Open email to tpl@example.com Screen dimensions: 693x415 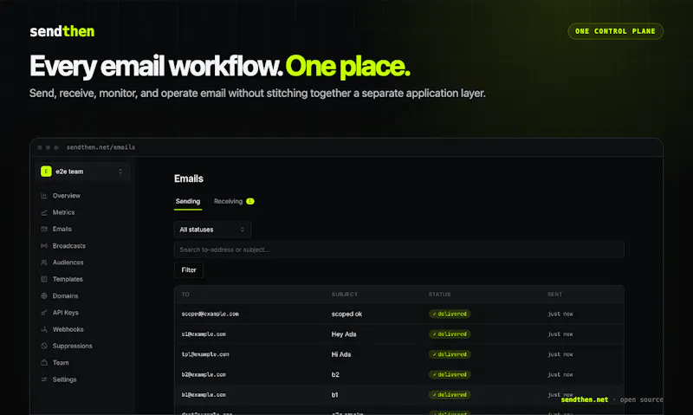click(205, 354)
